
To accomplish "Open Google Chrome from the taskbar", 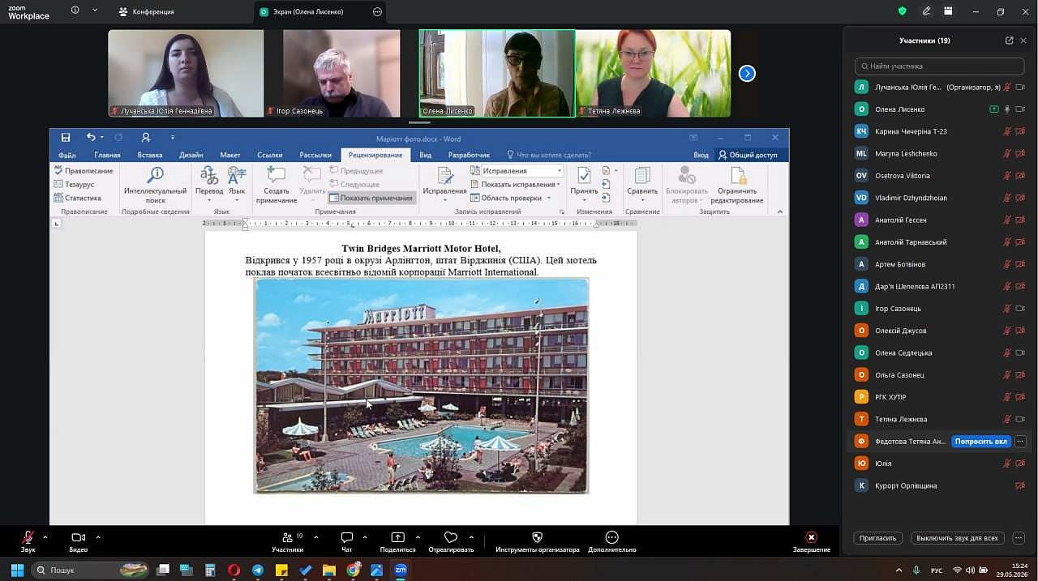I will click(353, 570).
